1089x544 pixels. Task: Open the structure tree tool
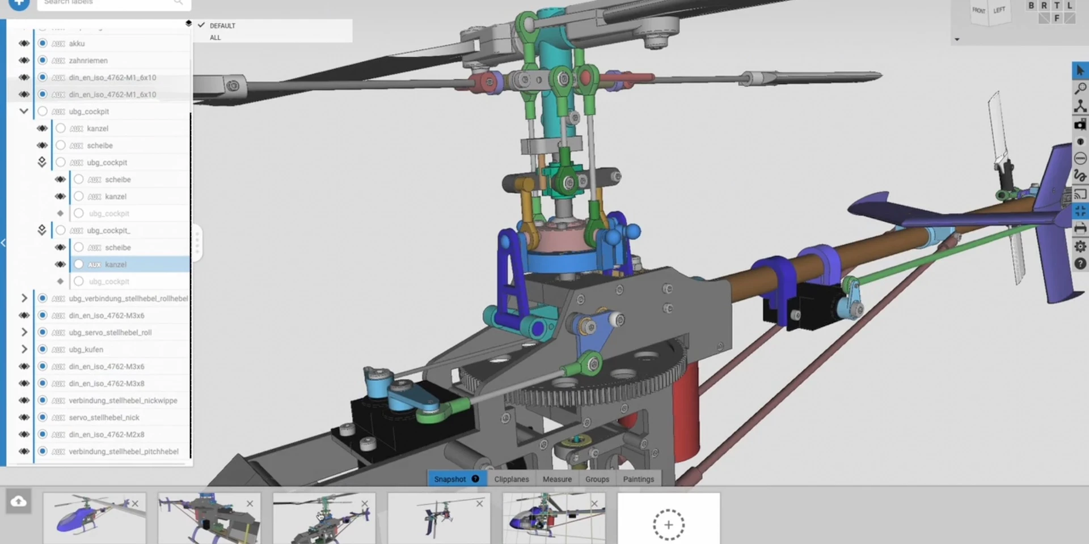[1080, 106]
